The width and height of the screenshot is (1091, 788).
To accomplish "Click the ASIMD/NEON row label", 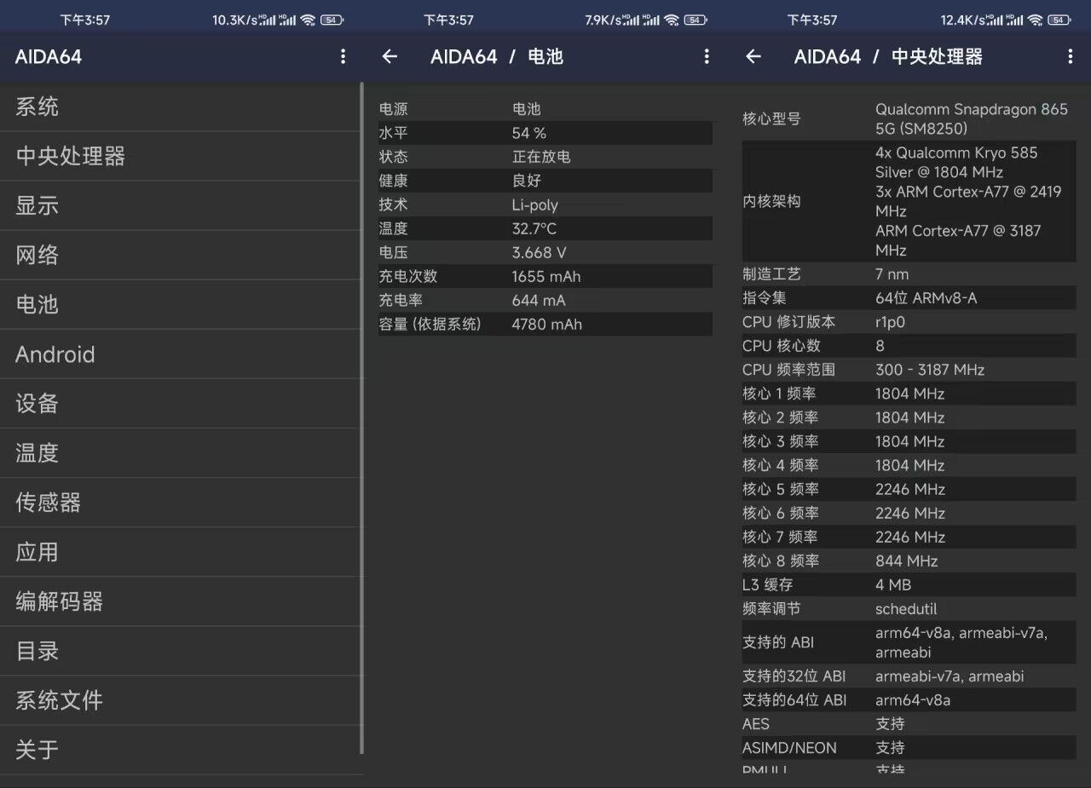I will coord(789,748).
